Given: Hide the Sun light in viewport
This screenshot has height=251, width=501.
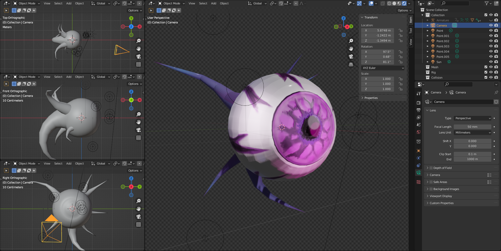Looking at the screenshot, I should [491, 62].
